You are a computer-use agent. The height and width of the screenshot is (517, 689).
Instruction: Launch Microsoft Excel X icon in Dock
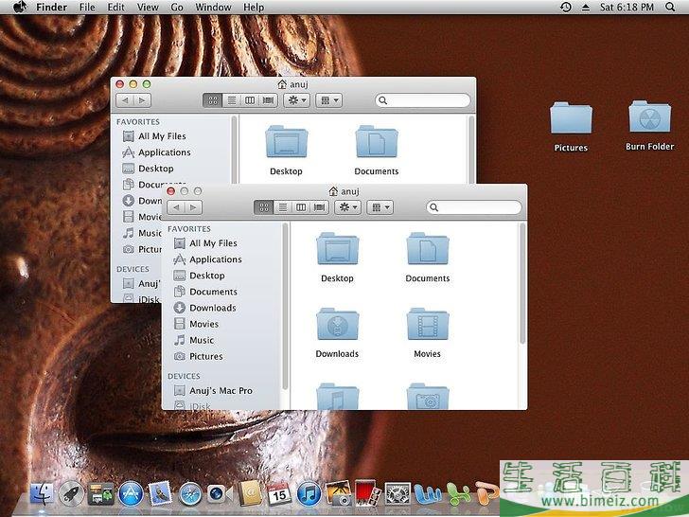click(457, 493)
